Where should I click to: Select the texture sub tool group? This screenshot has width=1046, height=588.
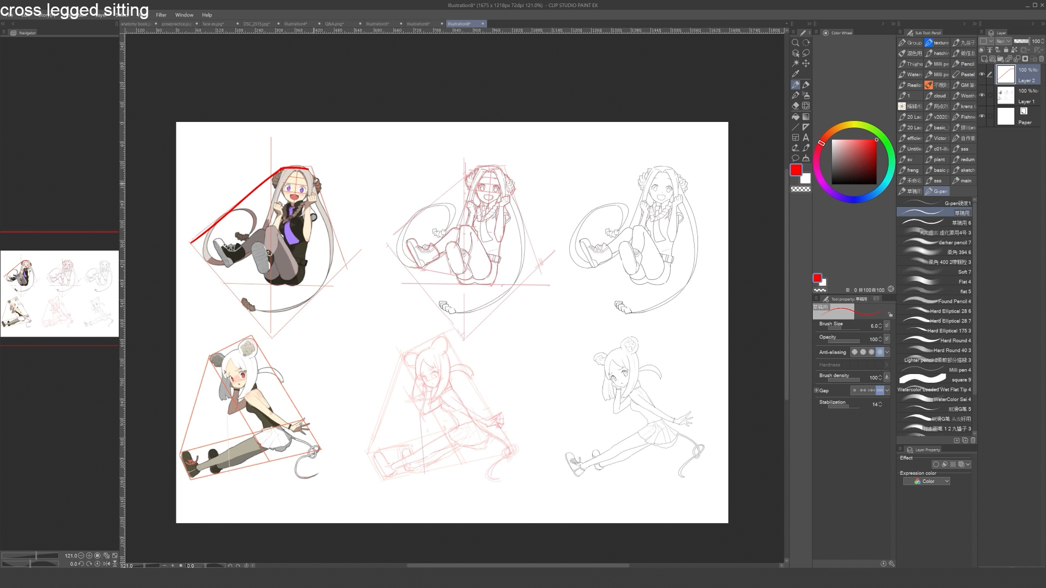937,42
